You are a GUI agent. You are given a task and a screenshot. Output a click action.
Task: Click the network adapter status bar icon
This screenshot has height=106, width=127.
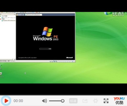54,61
